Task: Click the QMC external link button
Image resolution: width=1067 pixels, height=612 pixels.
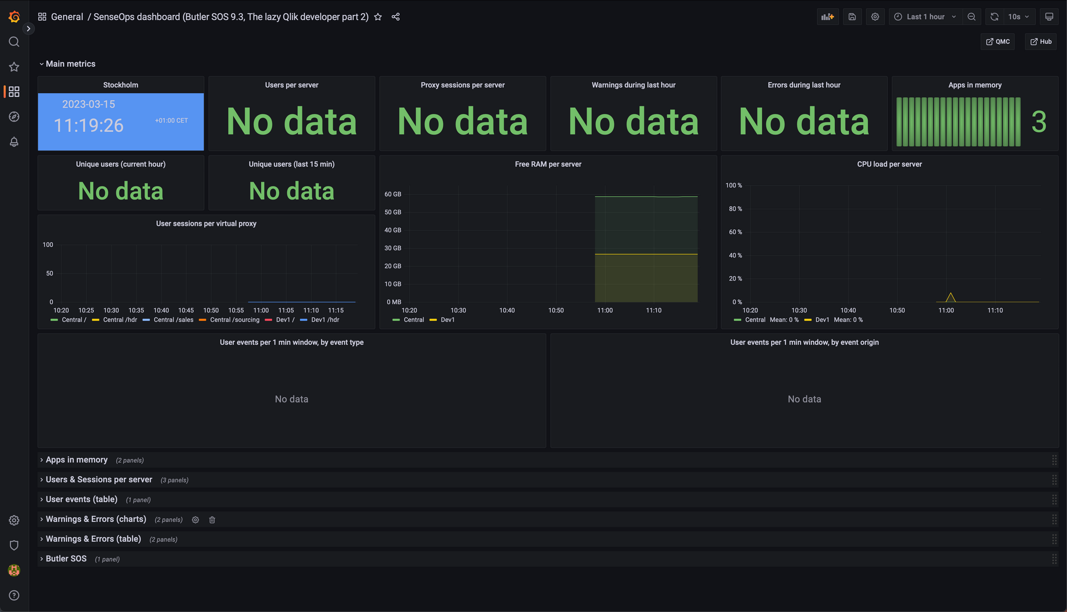Action: [998, 42]
